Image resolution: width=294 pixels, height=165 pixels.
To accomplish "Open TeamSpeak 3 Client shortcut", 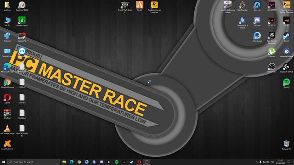I will pyautogui.click(x=243, y=22).
